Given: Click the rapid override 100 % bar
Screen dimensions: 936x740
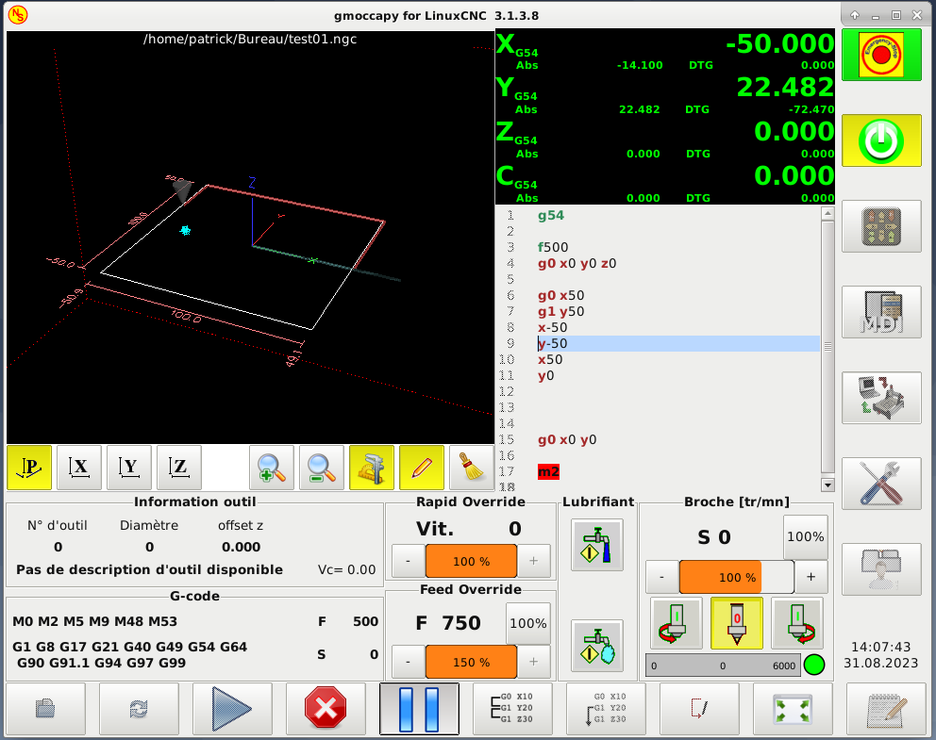Looking at the screenshot, I should pyautogui.click(x=471, y=561).
